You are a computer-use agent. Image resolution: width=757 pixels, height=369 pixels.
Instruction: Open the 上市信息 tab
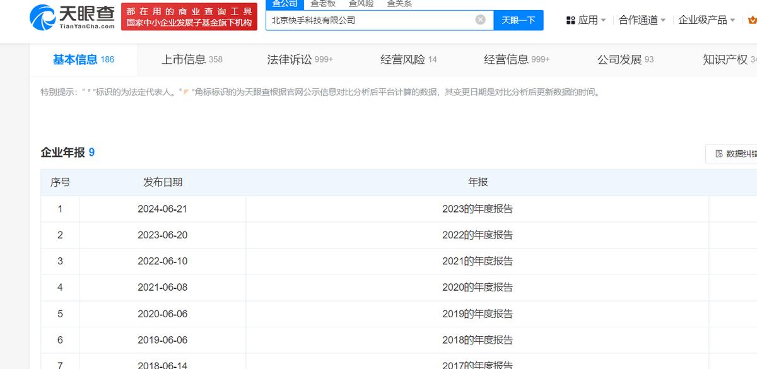point(192,59)
